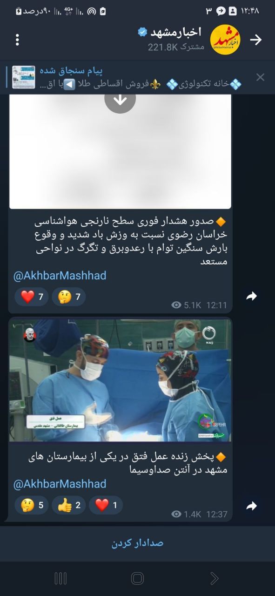Viewport: 275px width, 596px height.
Task: Open the اخبارمشهد channel profile picture
Action: click(225, 40)
